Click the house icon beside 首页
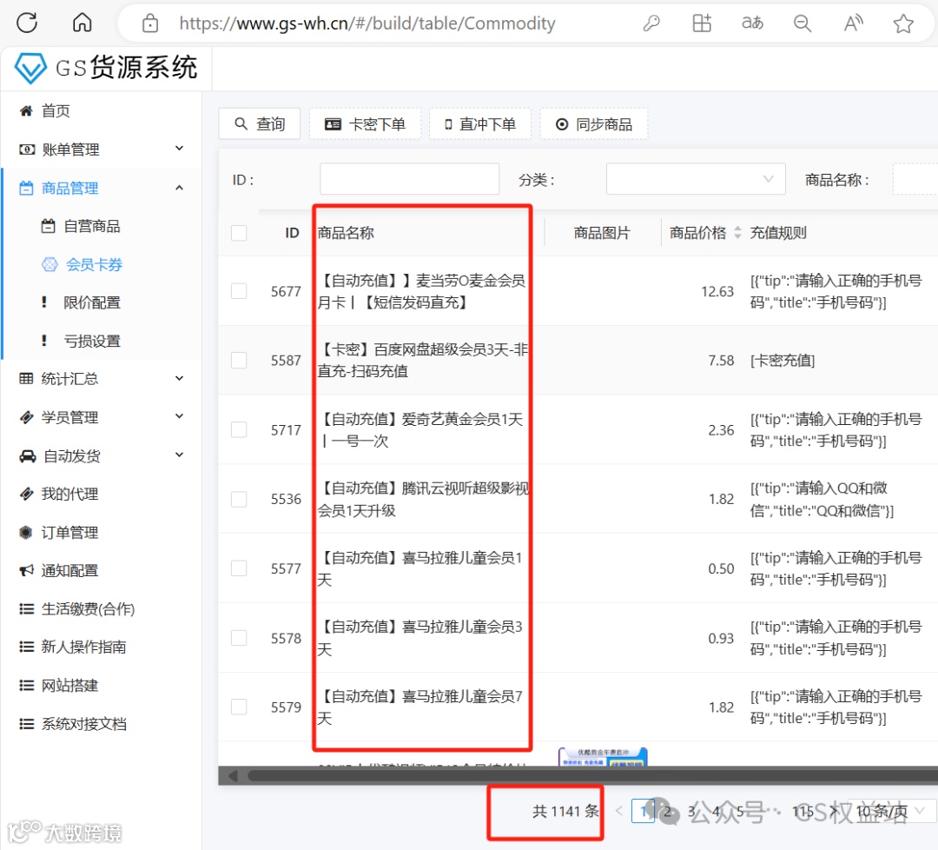 26,110
